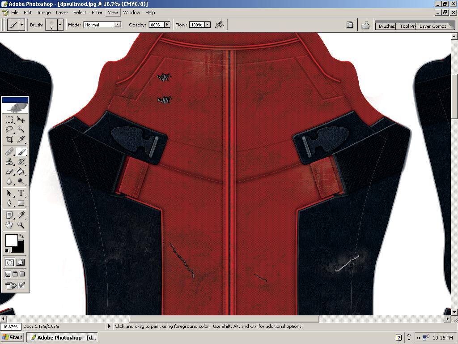The image size is (458, 344).
Task: Click the Windows Start button
Action: 13,337
